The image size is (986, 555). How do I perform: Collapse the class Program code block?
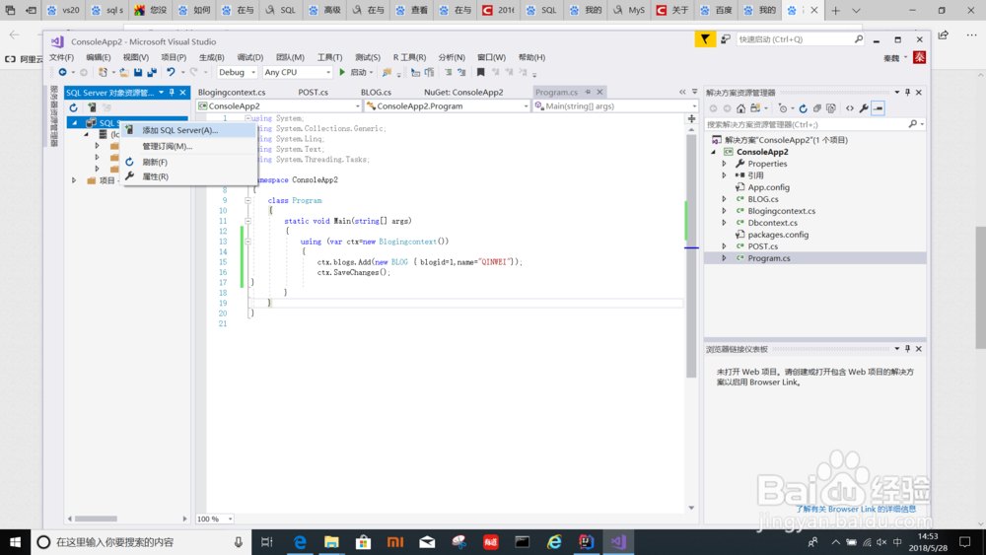[x=247, y=200]
